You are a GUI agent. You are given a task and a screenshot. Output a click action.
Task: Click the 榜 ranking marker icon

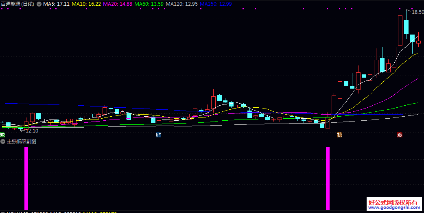[x=339, y=135]
